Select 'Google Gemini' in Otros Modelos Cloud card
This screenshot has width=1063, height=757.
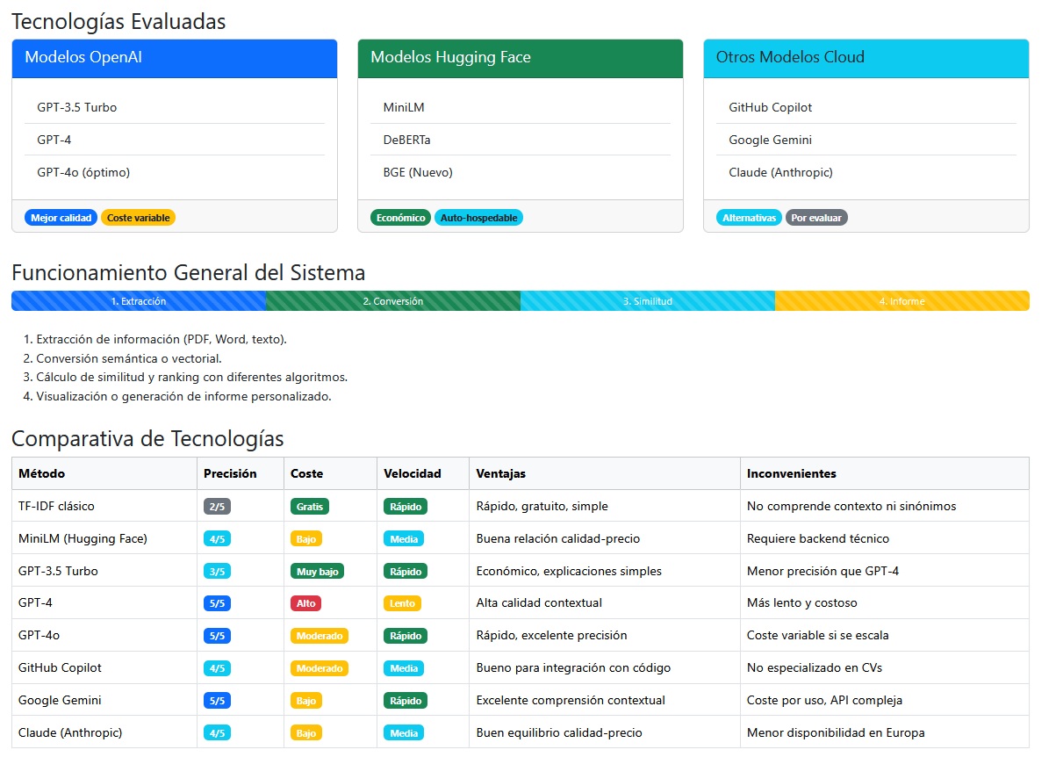(866, 140)
